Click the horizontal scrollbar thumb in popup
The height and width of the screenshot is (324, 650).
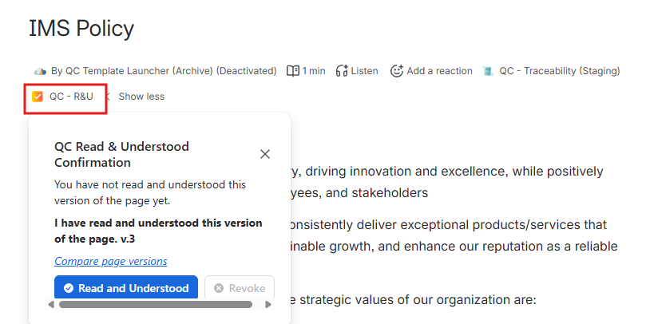(x=156, y=305)
